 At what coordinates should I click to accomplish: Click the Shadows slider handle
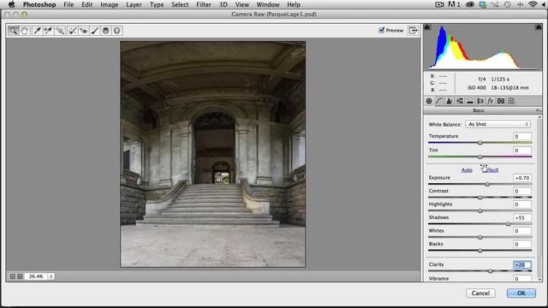(x=509, y=224)
